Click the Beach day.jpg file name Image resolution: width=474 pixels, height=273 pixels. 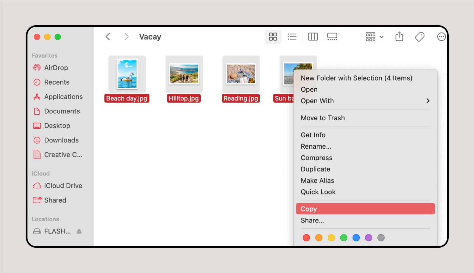tap(127, 98)
